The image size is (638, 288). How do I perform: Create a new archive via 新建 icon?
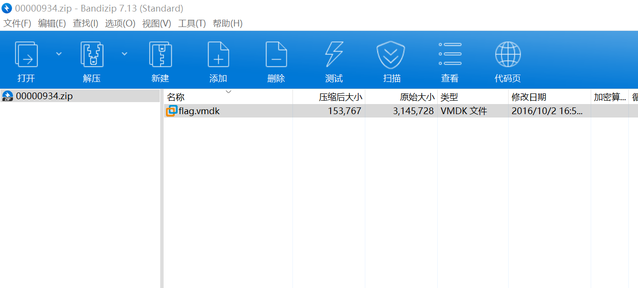click(160, 59)
